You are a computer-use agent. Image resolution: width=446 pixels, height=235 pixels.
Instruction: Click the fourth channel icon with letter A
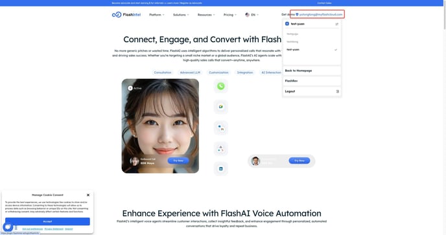pyautogui.click(x=220, y=148)
